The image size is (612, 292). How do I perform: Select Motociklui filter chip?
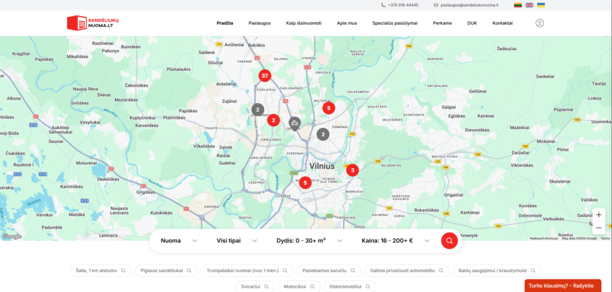point(299,286)
